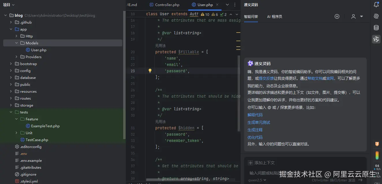
Task: Close the User.php editor tab
Action: click(x=217, y=5)
